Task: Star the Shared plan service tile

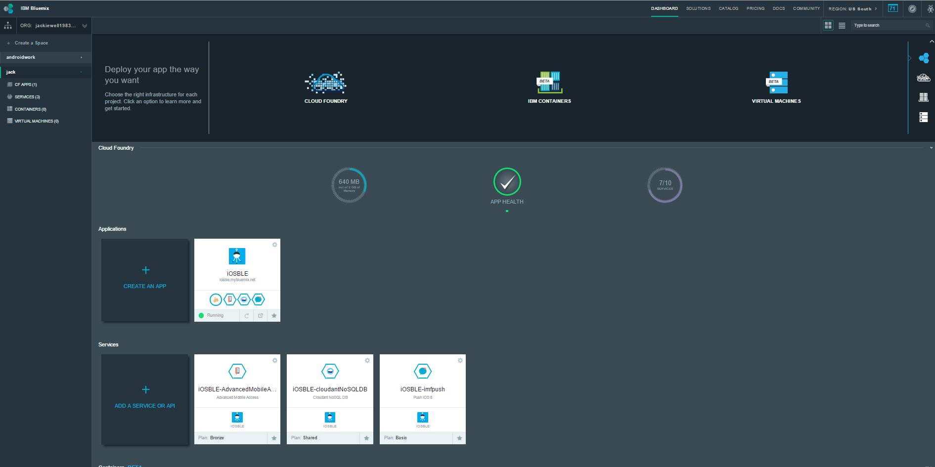Action: (x=366, y=438)
